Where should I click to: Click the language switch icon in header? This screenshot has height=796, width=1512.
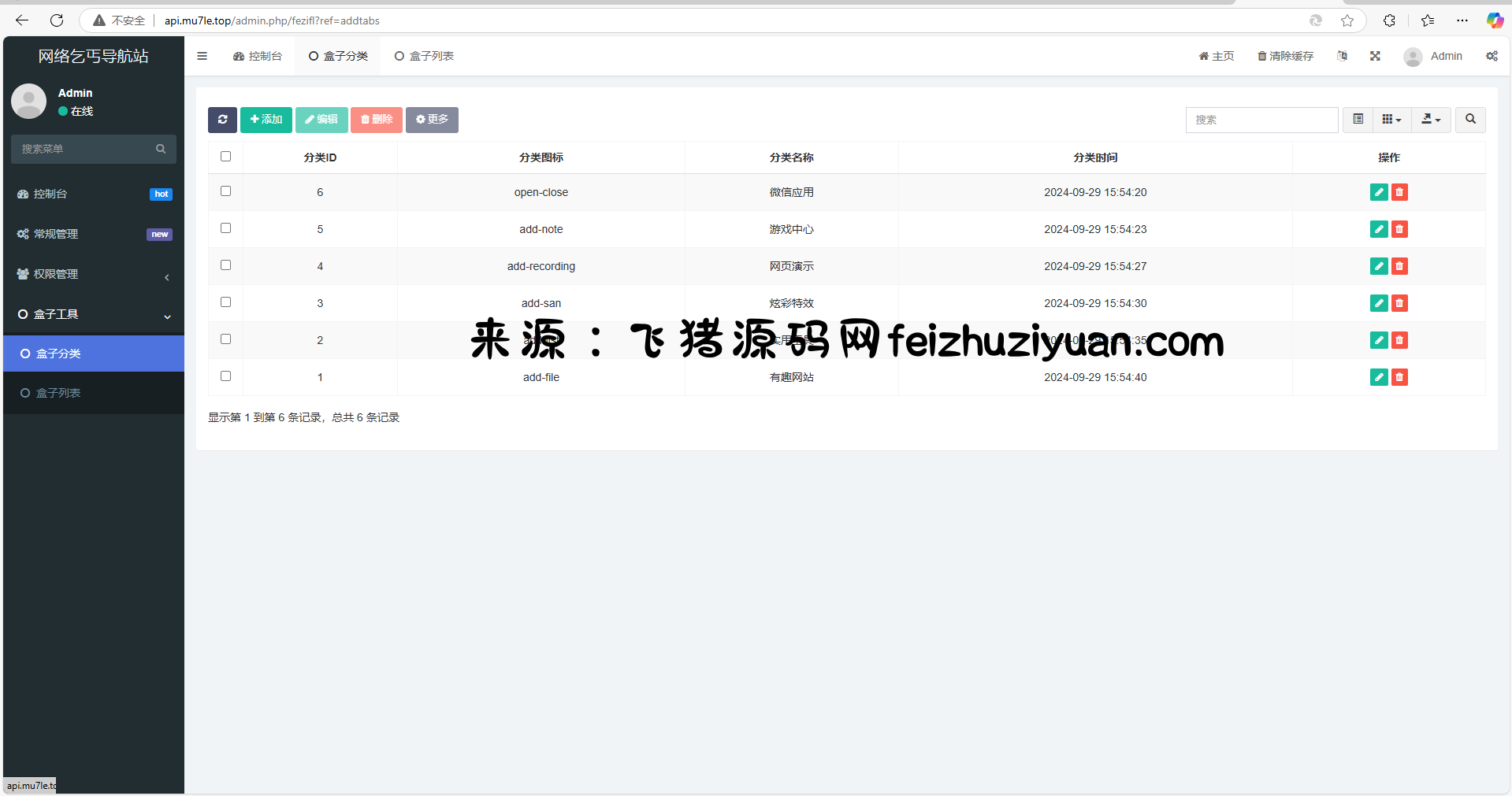[1342, 56]
